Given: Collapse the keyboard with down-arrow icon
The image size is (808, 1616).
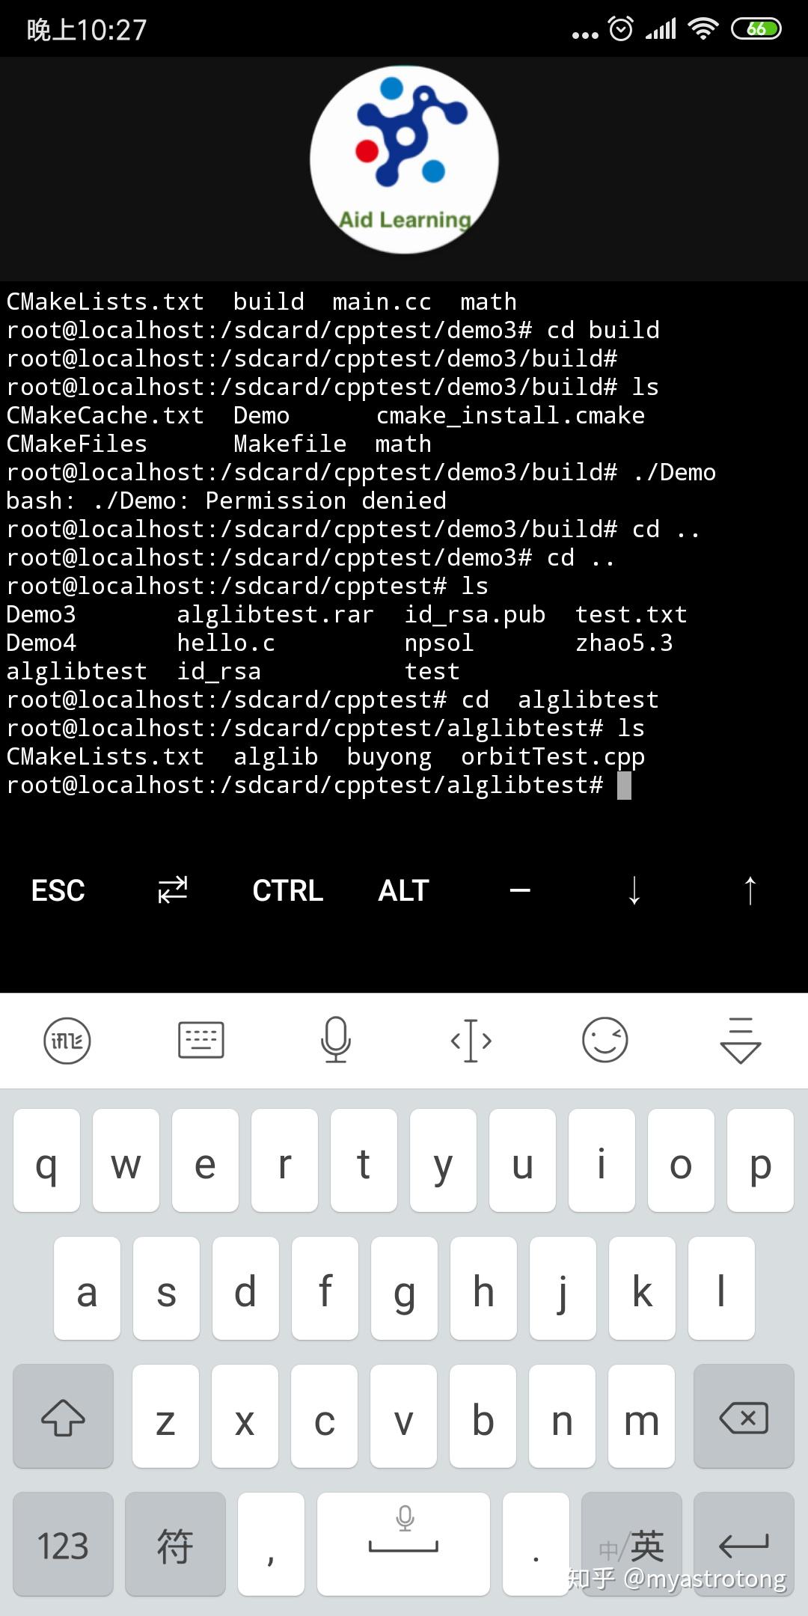Looking at the screenshot, I should coord(740,1041).
